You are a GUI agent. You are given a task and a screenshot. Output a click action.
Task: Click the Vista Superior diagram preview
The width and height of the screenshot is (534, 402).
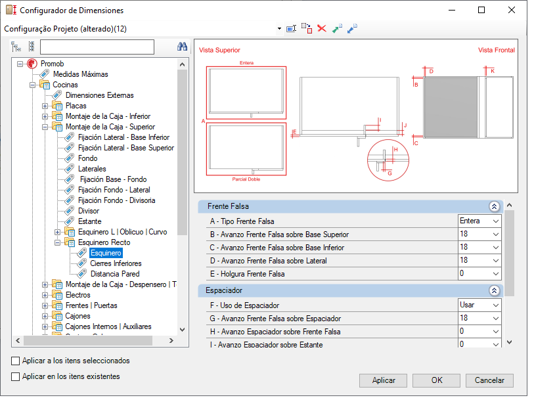click(356, 116)
